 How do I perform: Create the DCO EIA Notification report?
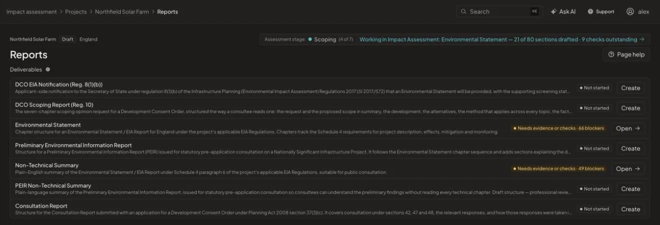click(x=630, y=88)
